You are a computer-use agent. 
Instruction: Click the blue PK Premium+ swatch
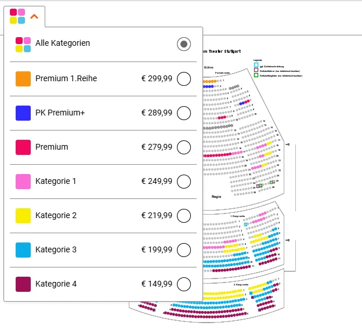point(23,113)
